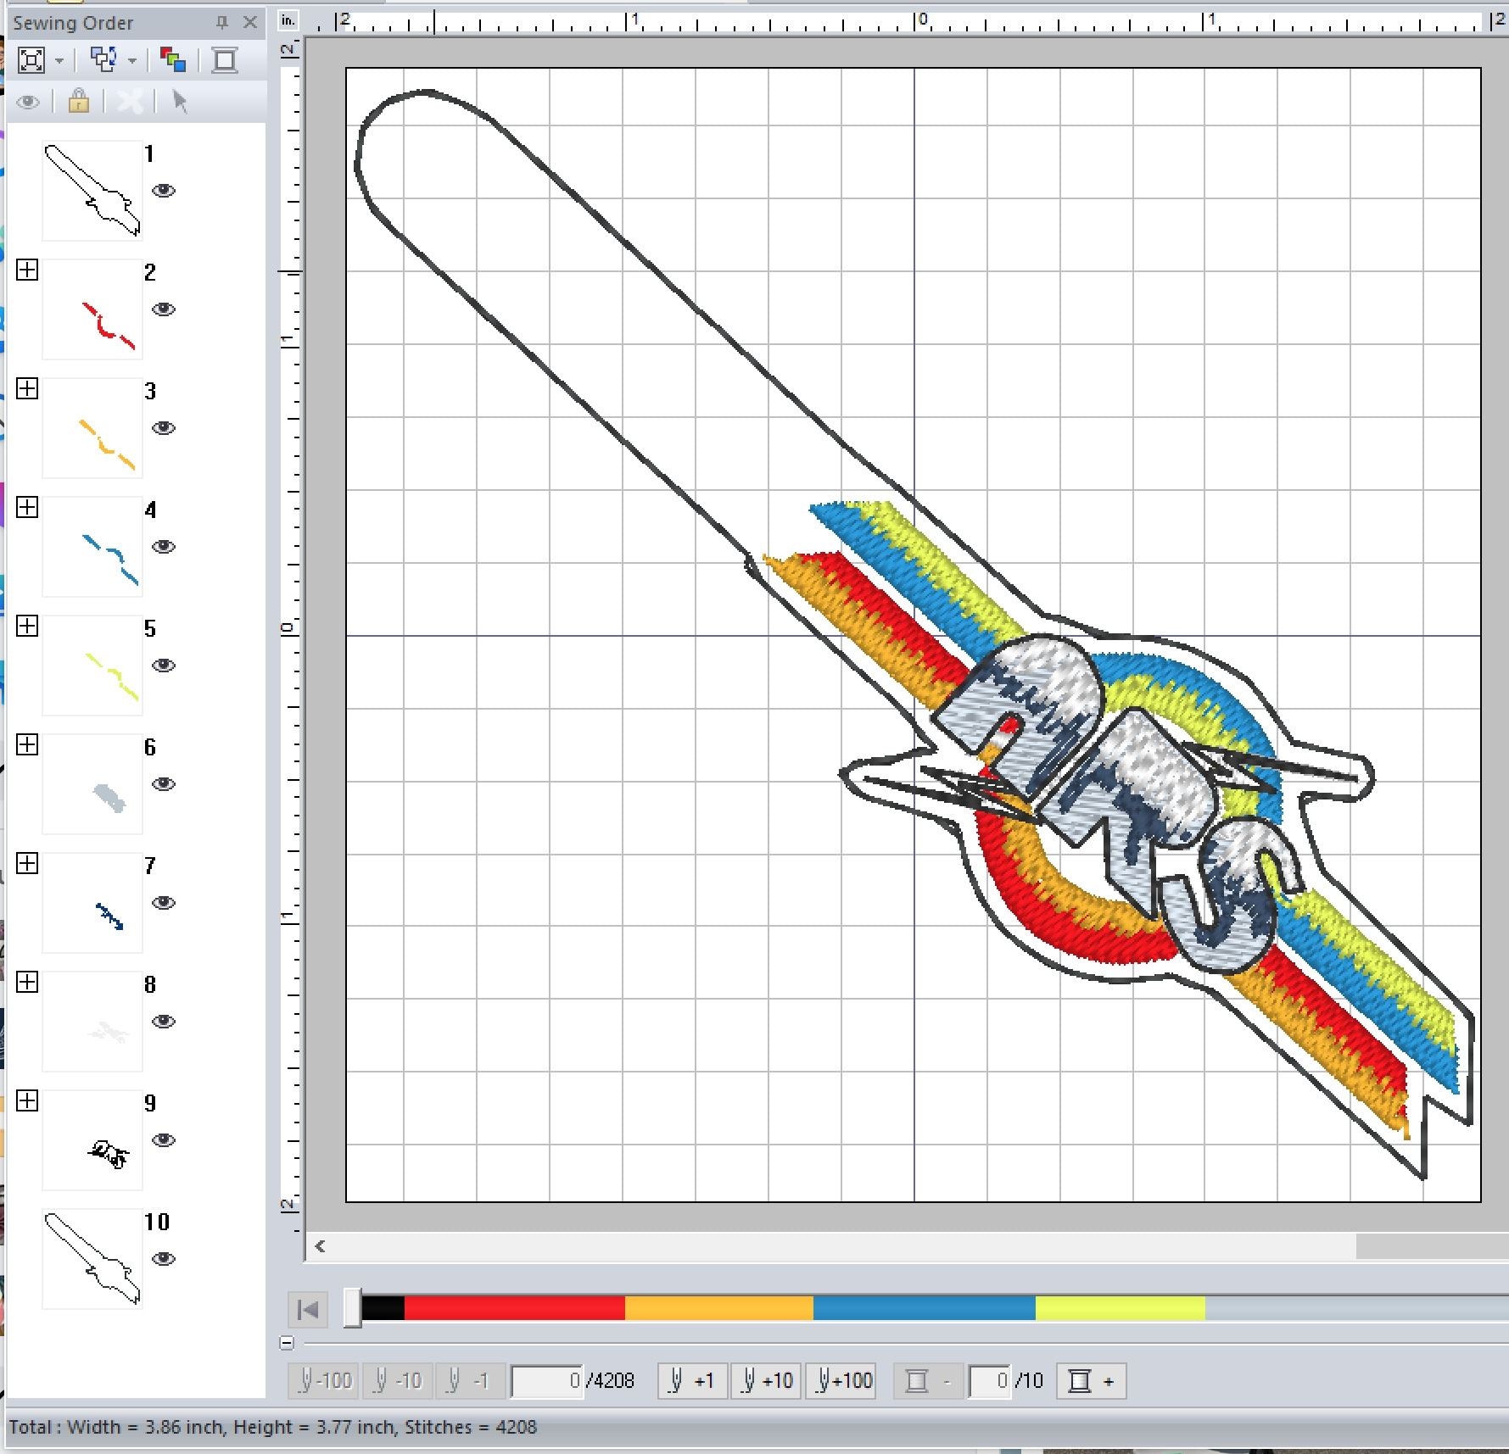Click the red segment of color bar

click(x=515, y=1308)
